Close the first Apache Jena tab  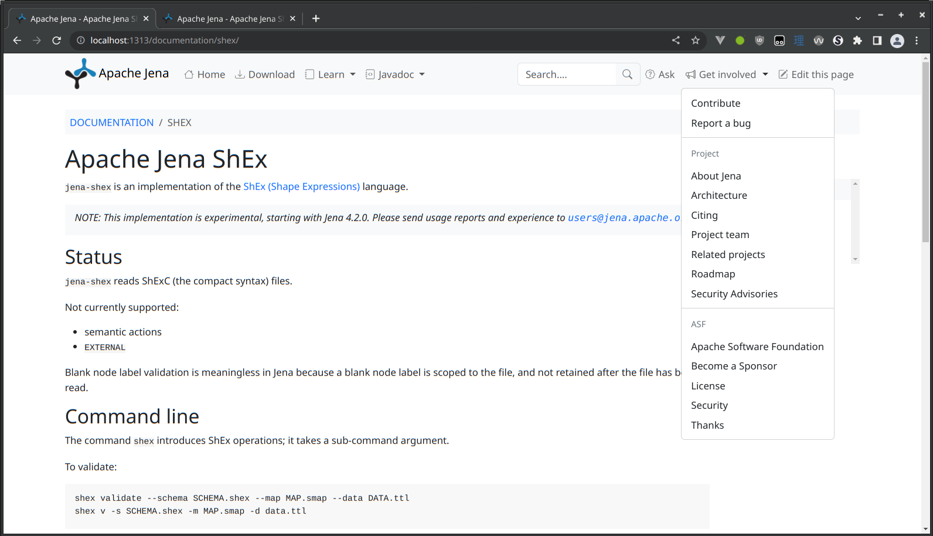pos(146,19)
